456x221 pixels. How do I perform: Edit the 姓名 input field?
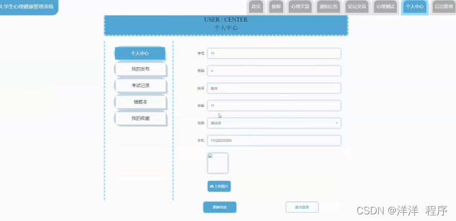pyautogui.click(x=274, y=88)
